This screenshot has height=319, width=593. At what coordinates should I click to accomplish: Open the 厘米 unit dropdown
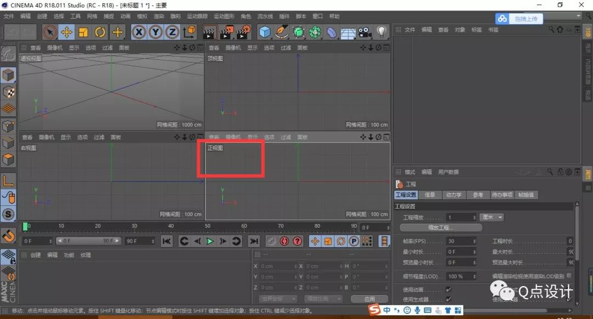[x=491, y=217]
